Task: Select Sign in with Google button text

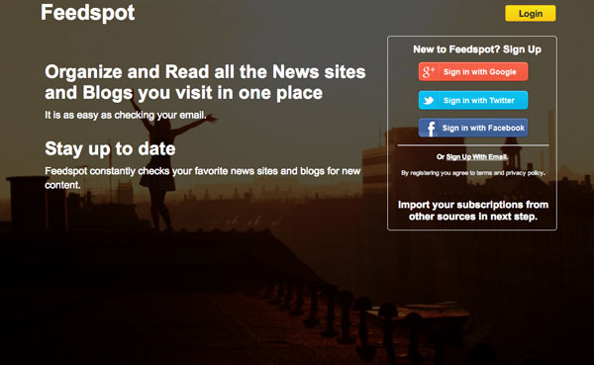Action: pyautogui.click(x=479, y=72)
